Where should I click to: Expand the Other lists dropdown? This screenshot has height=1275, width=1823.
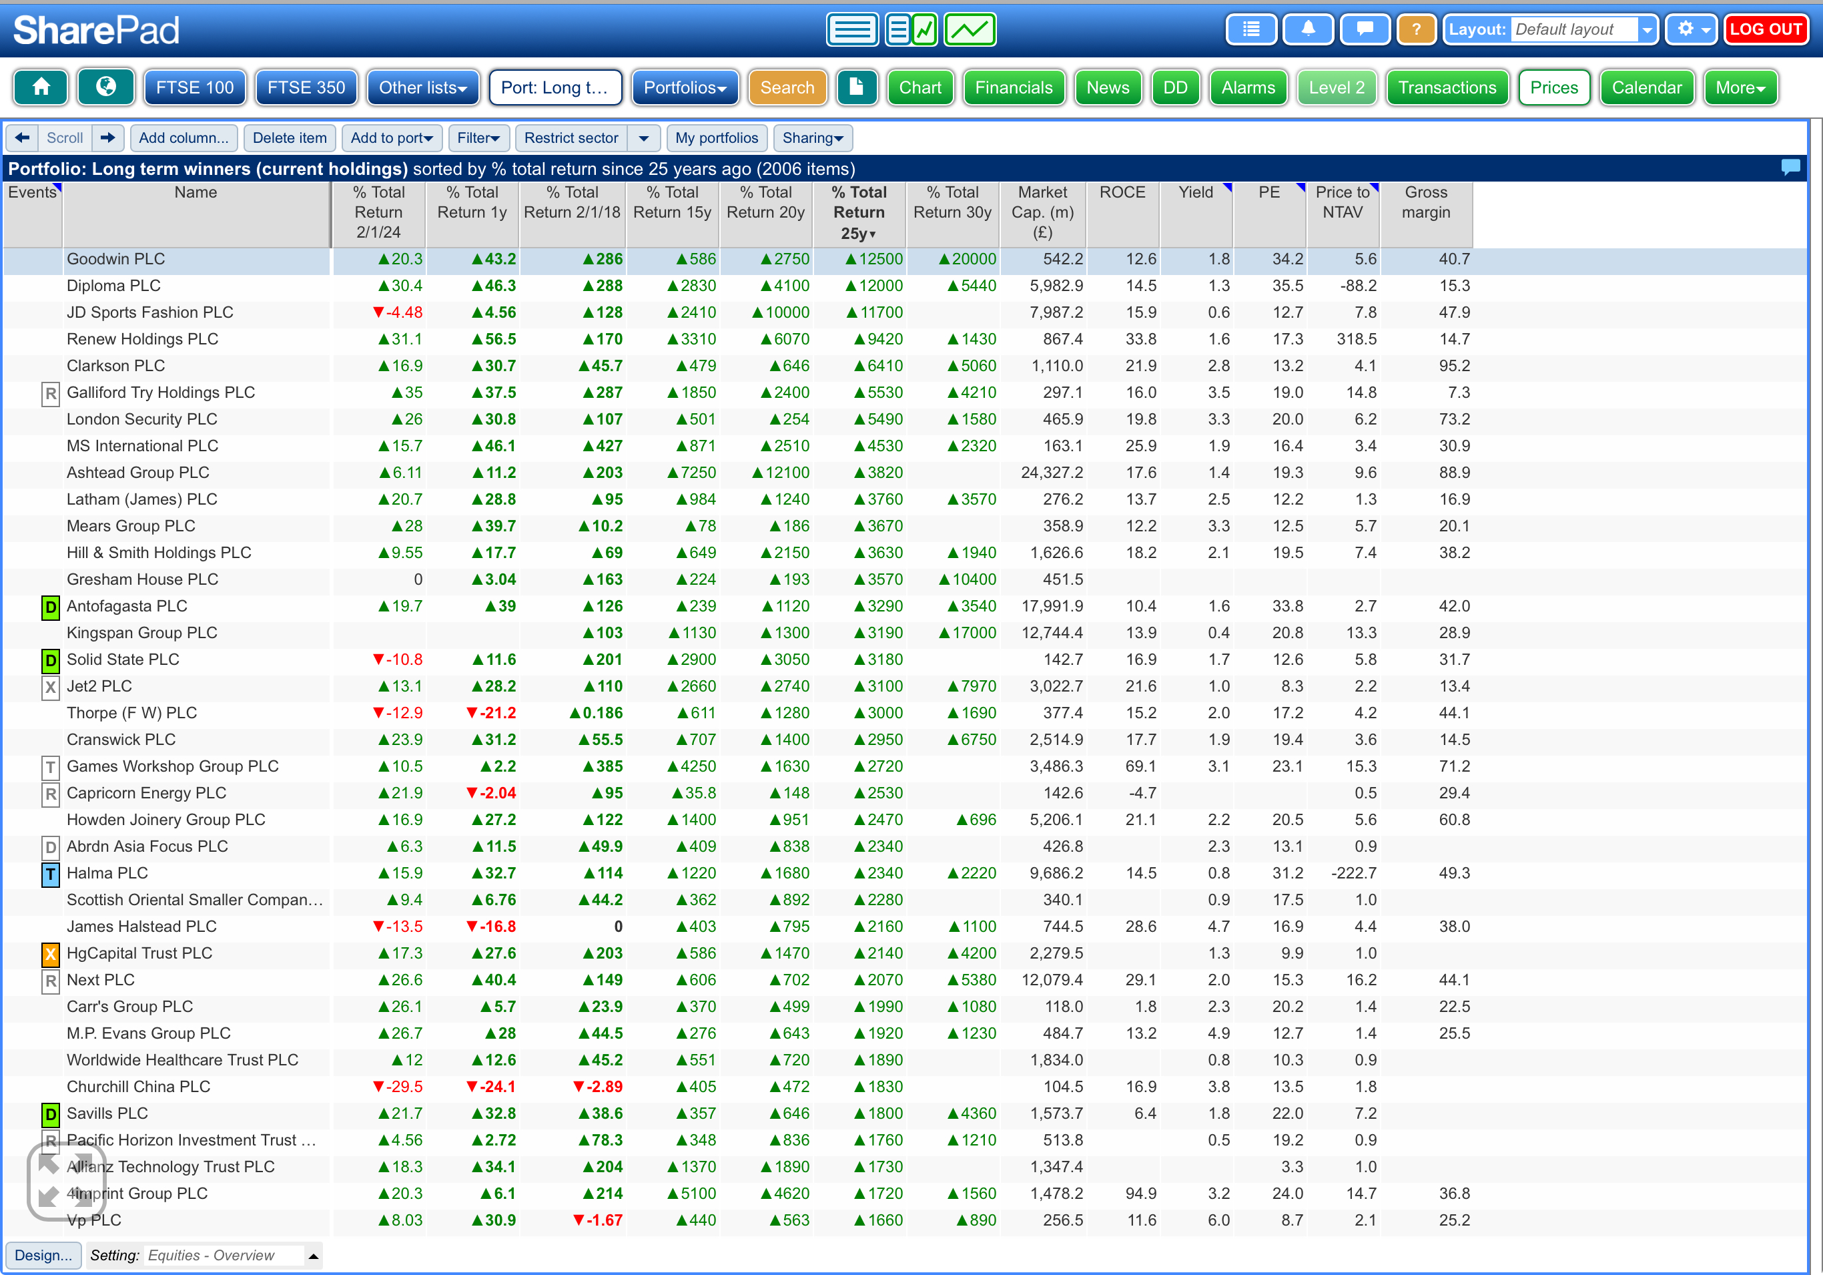click(422, 87)
